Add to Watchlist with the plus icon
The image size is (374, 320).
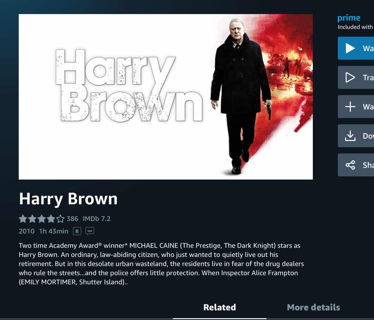(350, 107)
